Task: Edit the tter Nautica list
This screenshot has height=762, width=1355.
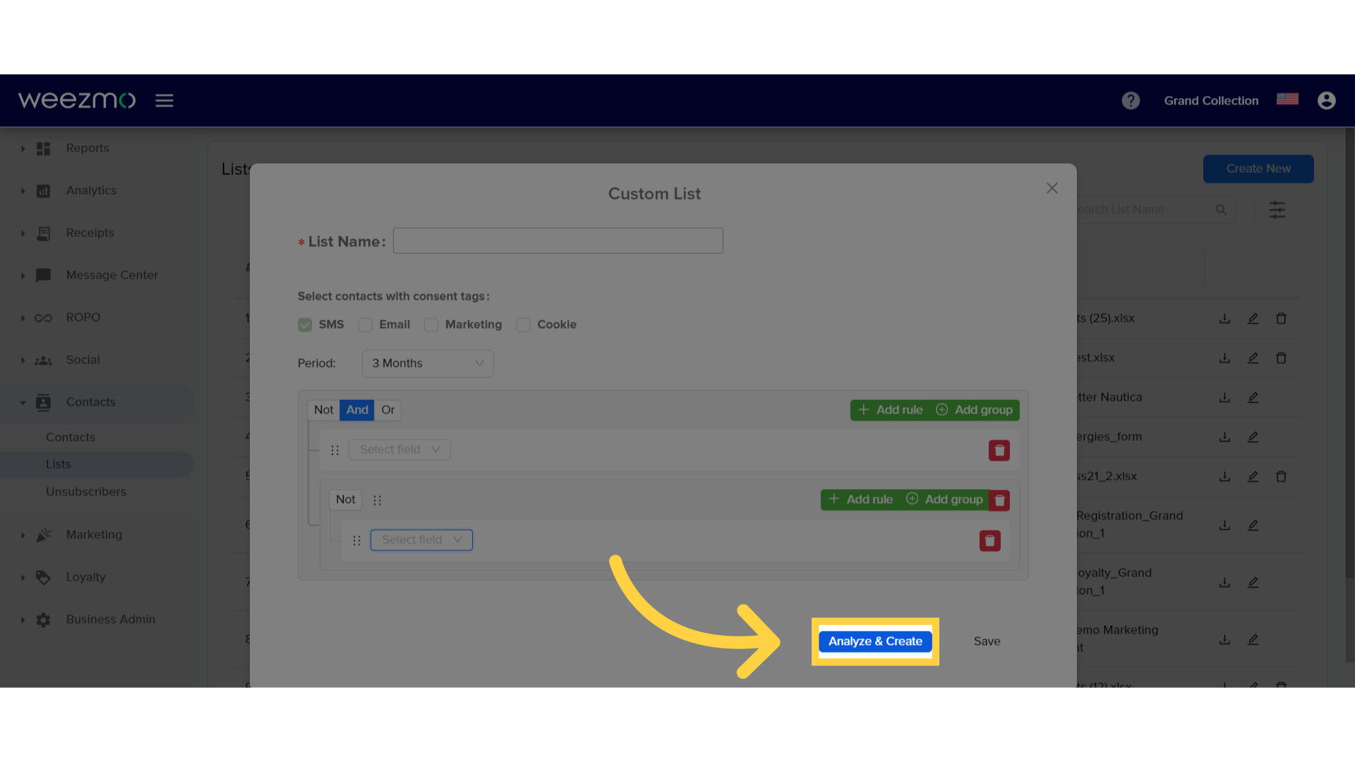Action: coord(1253,397)
